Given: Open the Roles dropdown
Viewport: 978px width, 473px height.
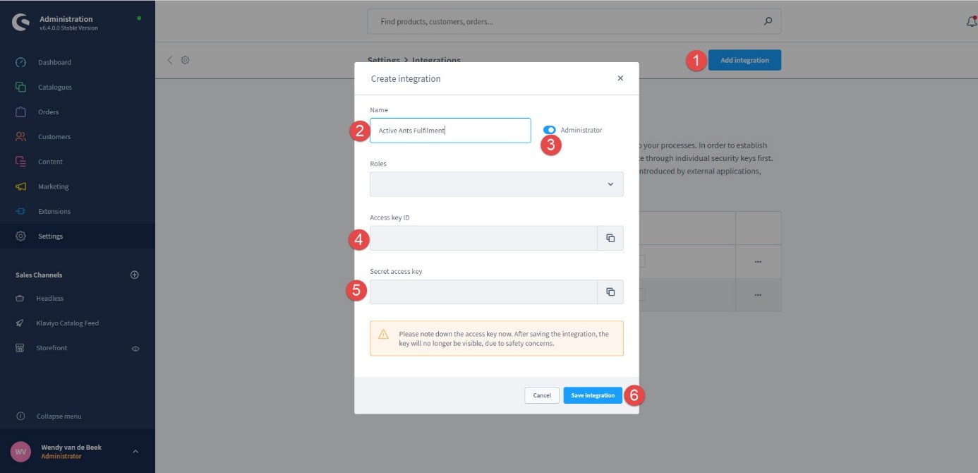Looking at the screenshot, I should click(496, 184).
